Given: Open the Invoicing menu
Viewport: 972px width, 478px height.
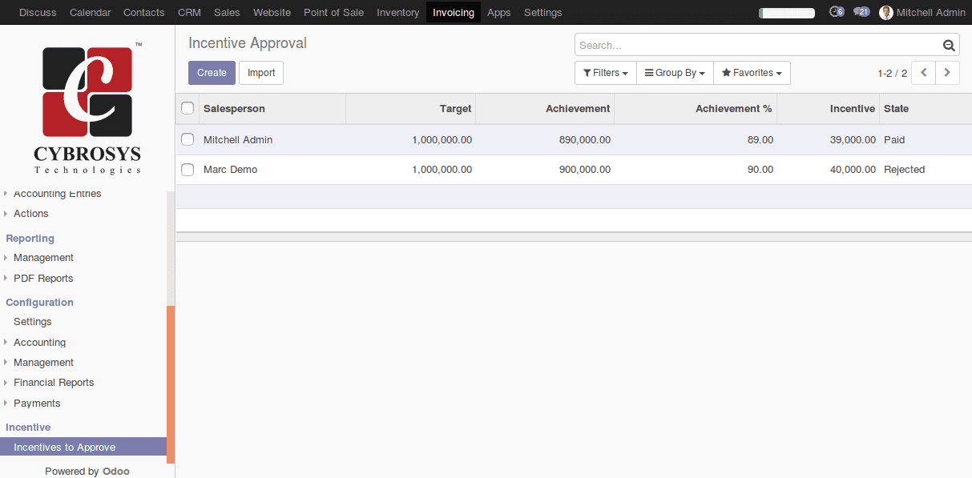Looking at the screenshot, I should pyautogui.click(x=454, y=12).
